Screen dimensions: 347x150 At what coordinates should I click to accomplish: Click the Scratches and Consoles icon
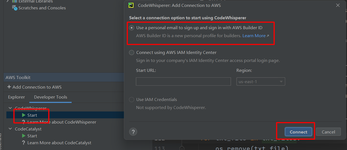[15, 8]
